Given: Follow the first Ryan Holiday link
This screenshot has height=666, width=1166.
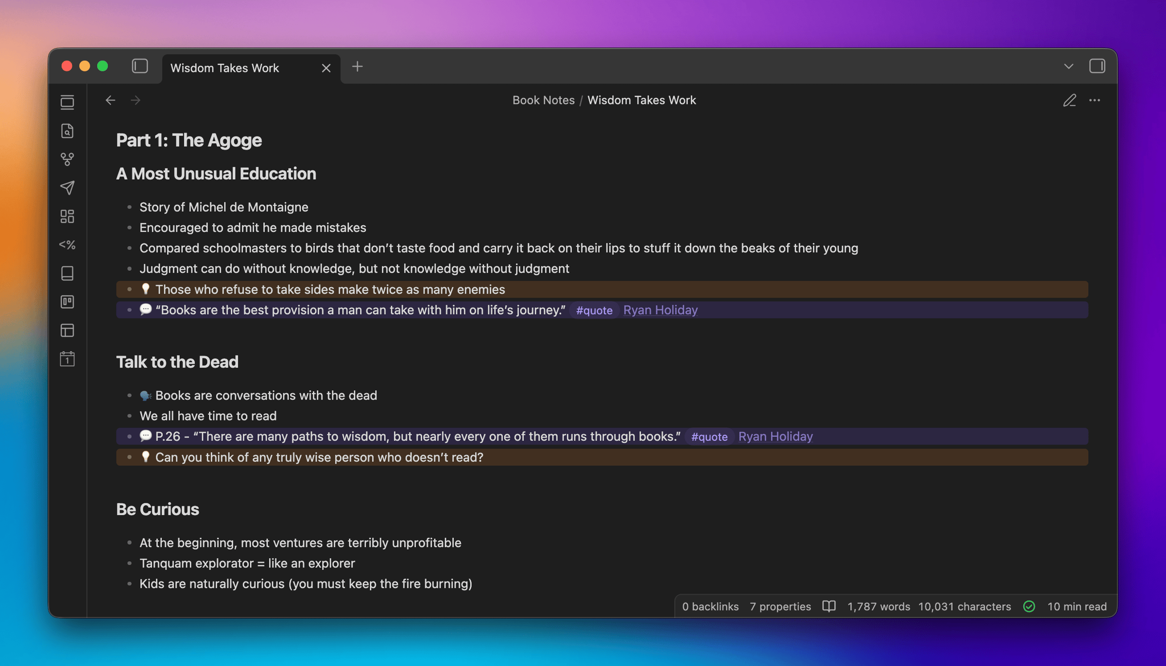Looking at the screenshot, I should (x=660, y=310).
